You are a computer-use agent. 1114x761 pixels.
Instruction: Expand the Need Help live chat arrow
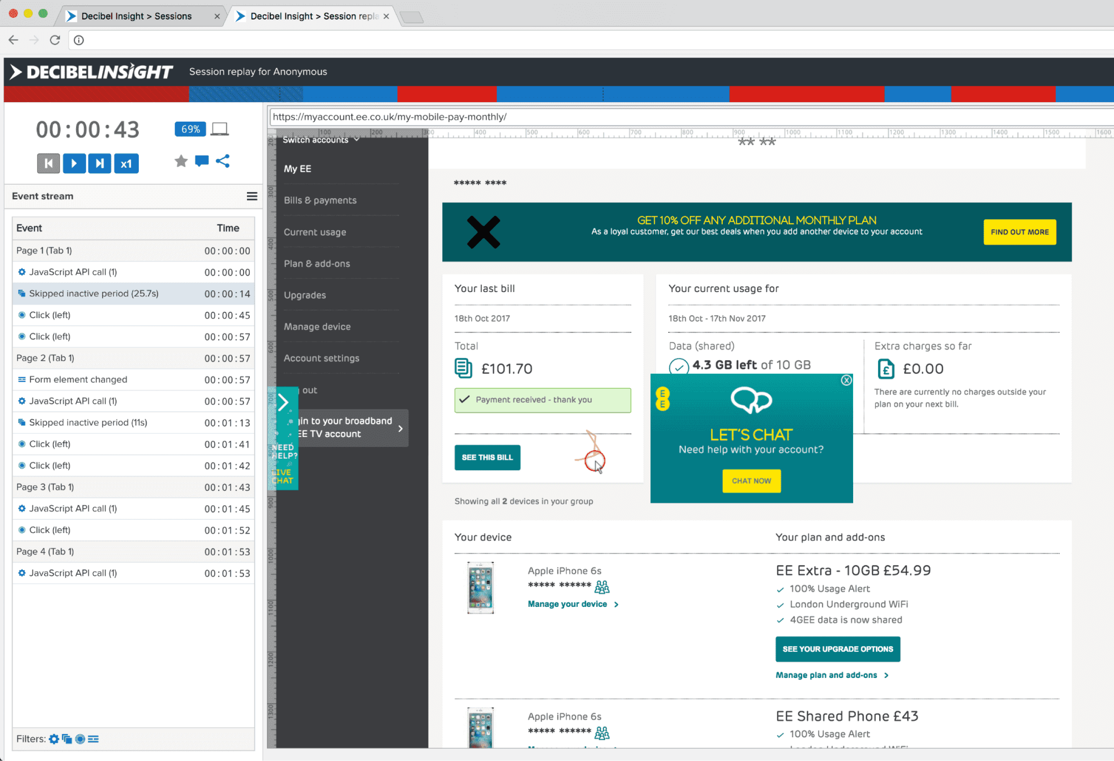tap(283, 402)
